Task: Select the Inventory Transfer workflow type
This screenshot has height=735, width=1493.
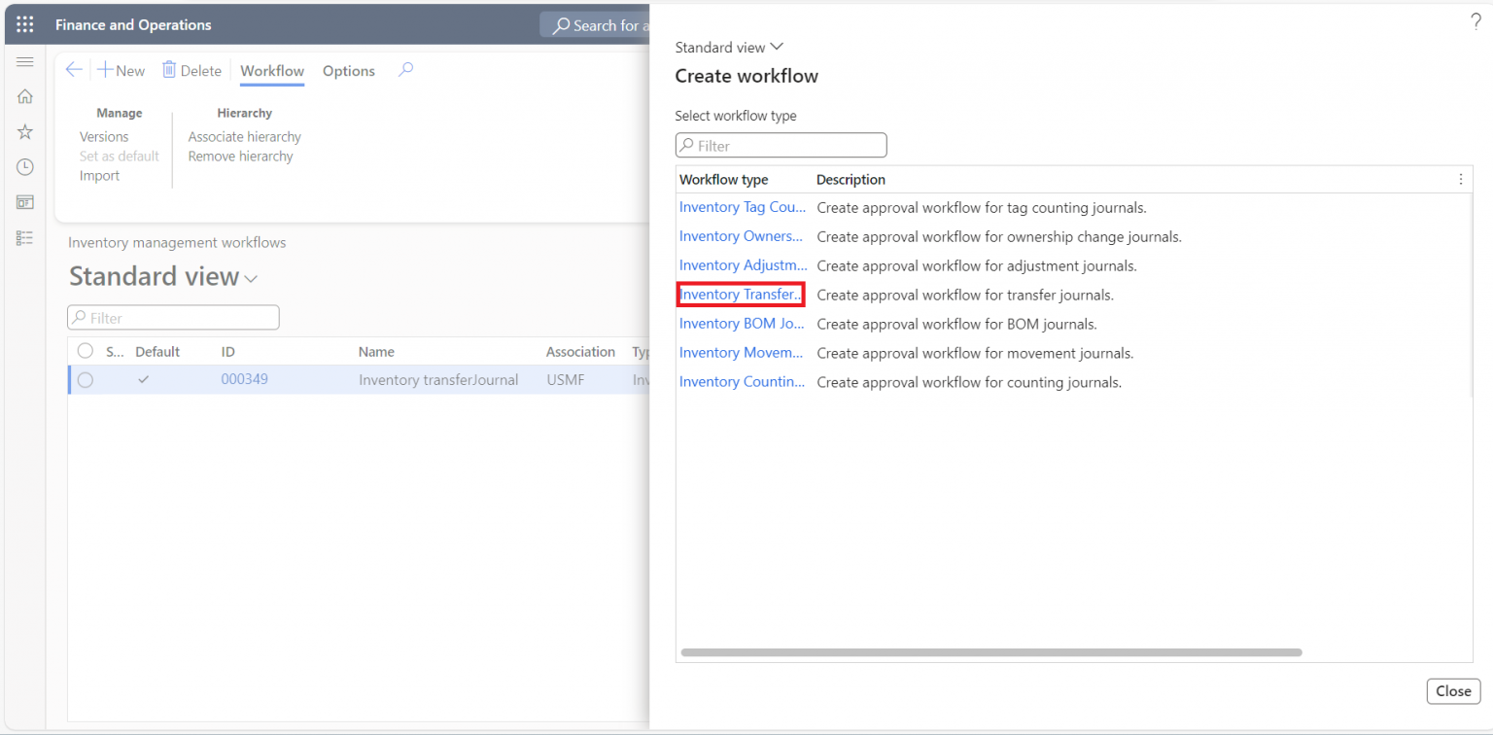Action: tap(741, 294)
